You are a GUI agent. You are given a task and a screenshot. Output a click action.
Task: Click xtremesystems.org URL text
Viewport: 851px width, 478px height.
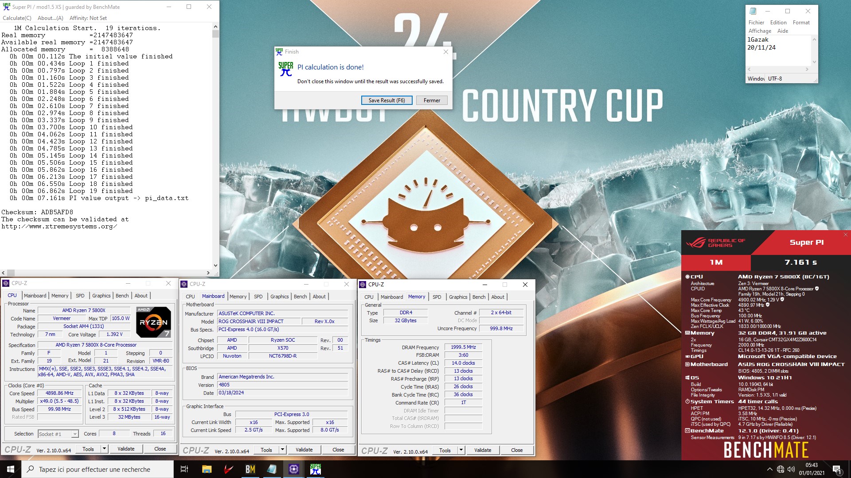(59, 226)
